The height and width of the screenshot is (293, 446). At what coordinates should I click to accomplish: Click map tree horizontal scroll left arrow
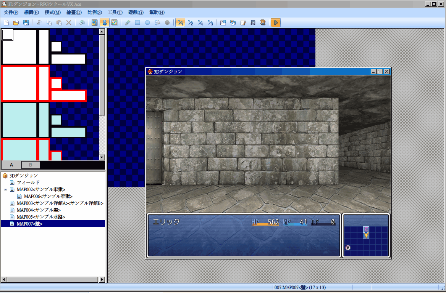[x=4, y=279]
